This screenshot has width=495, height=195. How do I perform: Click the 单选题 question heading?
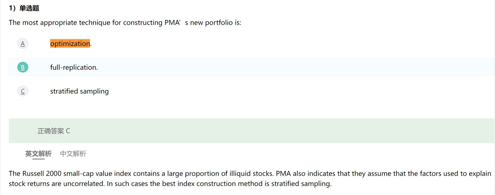click(29, 8)
